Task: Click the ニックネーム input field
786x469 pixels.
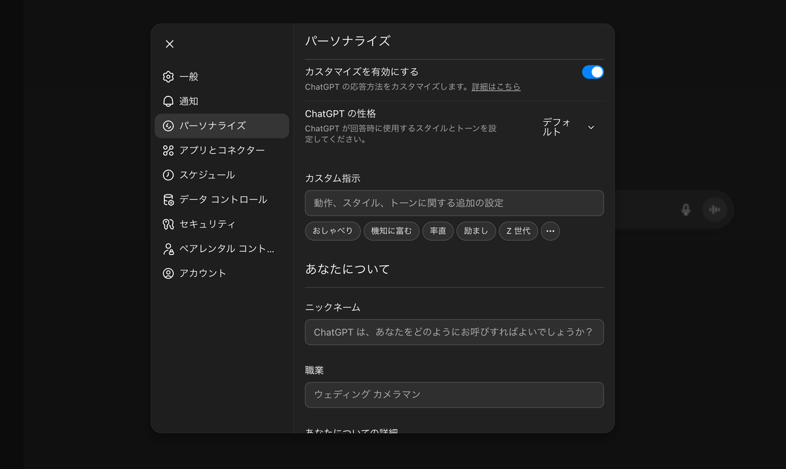Action: click(454, 332)
